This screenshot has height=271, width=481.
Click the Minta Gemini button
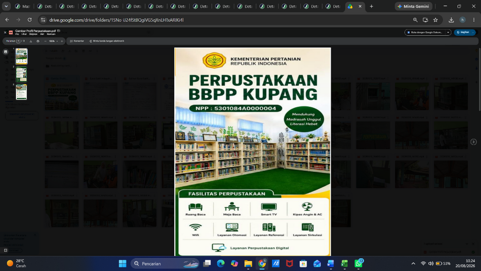coord(414,6)
